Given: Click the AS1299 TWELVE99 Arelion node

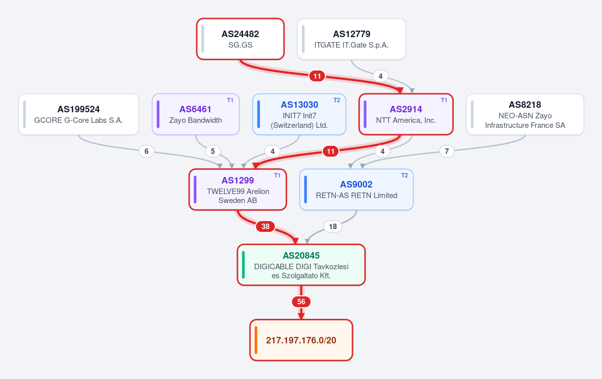Looking at the screenshot, I should pos(237,189).
